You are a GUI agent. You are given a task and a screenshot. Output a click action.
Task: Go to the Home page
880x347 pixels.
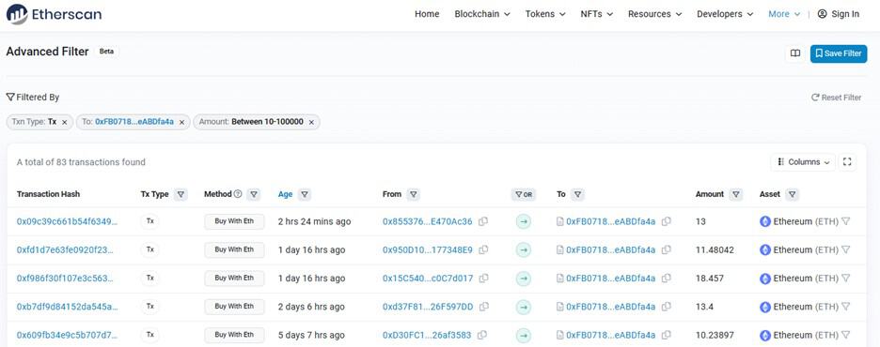pyautogui.click(x=427, y=14)
